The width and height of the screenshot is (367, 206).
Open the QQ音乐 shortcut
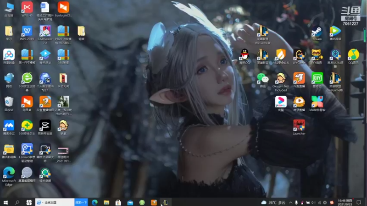[353, 56]
